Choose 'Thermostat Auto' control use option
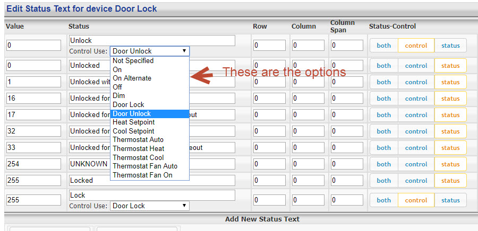 click(x=138, y=139)
